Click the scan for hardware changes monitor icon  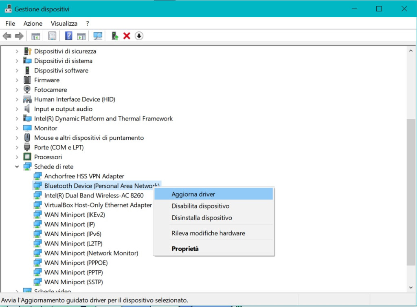[98, 36]
